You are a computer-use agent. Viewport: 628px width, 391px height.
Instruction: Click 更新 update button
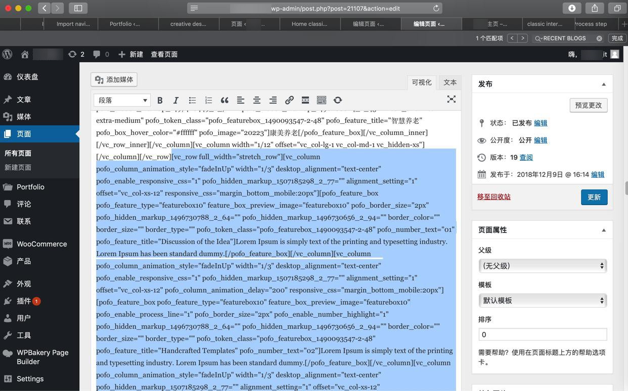pos(594,197)
